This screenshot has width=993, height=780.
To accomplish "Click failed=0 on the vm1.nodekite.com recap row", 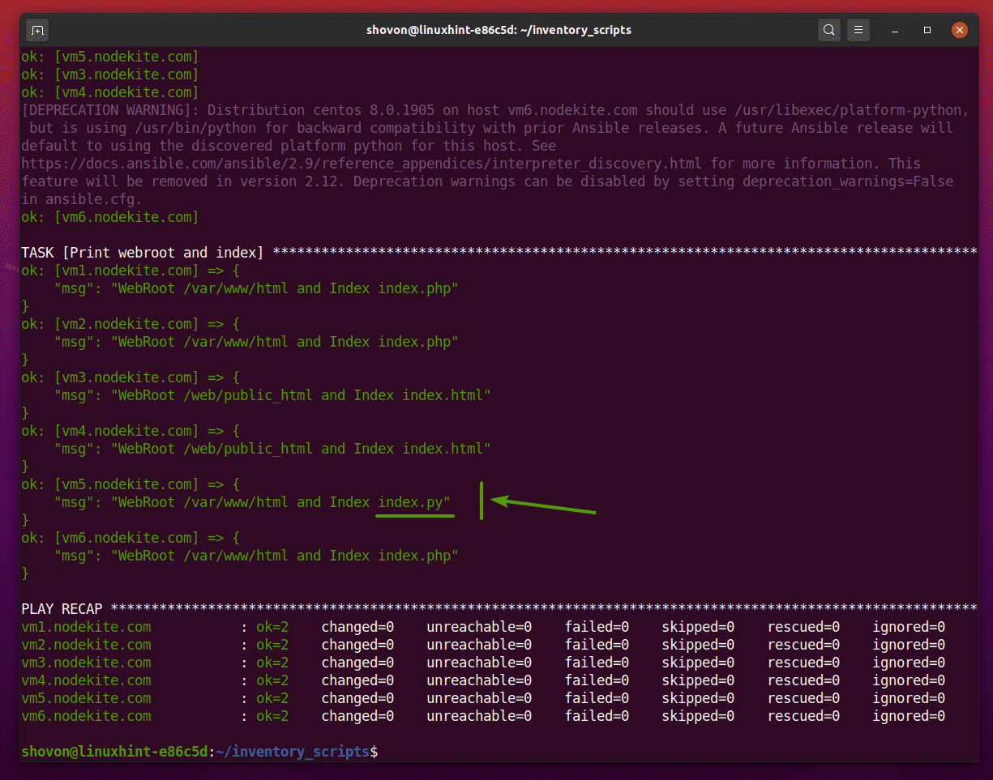I will pos(597,626).
